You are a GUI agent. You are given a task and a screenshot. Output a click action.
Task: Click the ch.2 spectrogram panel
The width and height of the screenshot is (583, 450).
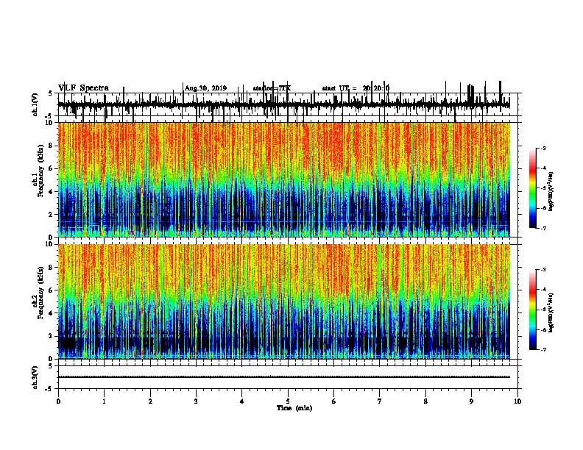click(x=284, y=301)
